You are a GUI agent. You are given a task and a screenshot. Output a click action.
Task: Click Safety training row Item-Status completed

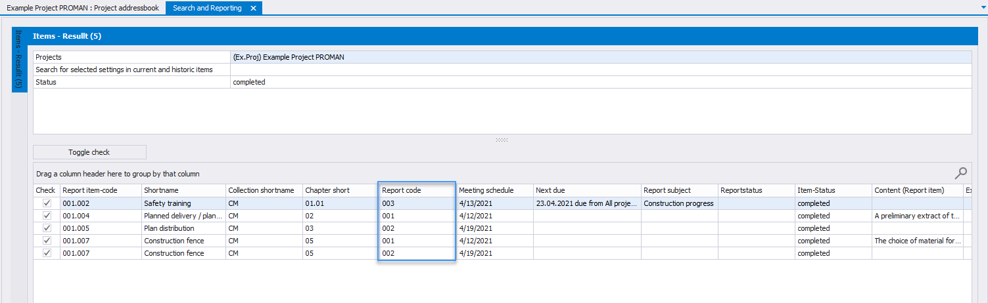833,203
